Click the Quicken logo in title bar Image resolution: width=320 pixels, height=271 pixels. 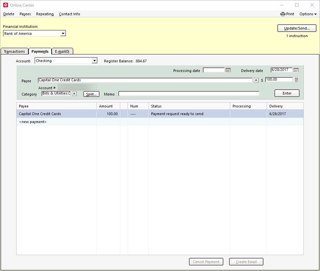coord(5,5)
